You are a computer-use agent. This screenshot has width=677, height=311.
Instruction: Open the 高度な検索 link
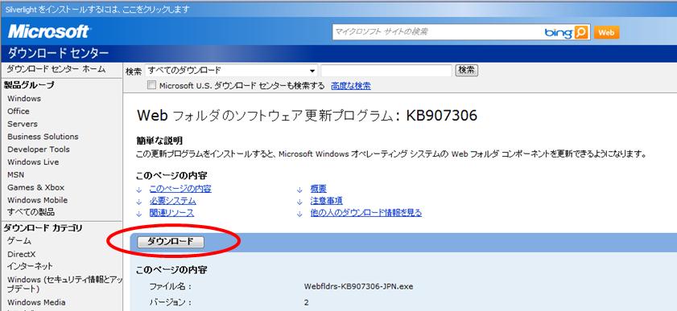pos(351,86)
